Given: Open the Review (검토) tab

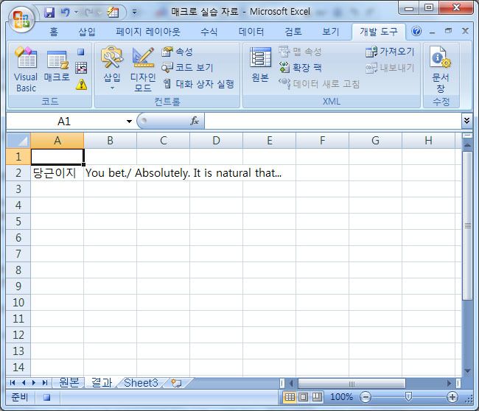Looking at the screenshot, I should coord(293,32).
